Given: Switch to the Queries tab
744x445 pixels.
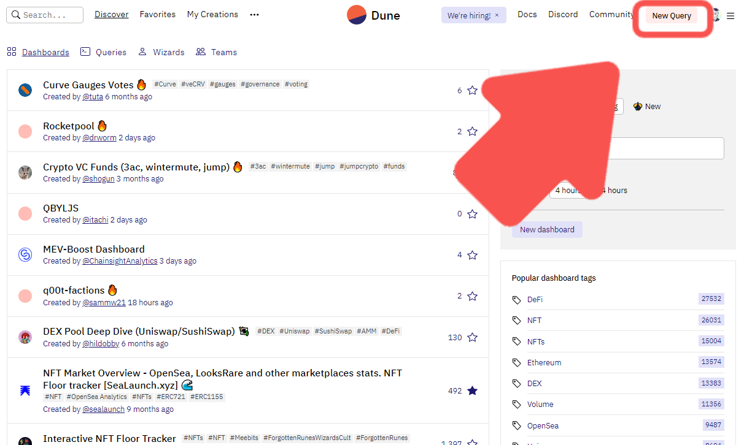Looking at the screenshot, I should click(x=104, y=52).
